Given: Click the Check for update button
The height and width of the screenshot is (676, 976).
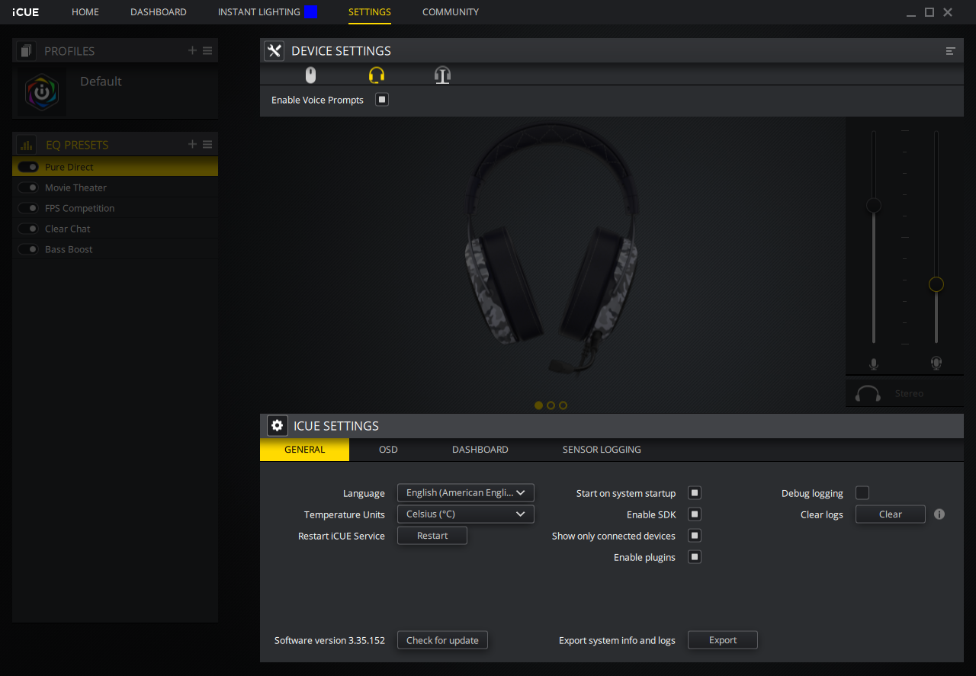Looking at the screenshot, I should click(442, 640).
